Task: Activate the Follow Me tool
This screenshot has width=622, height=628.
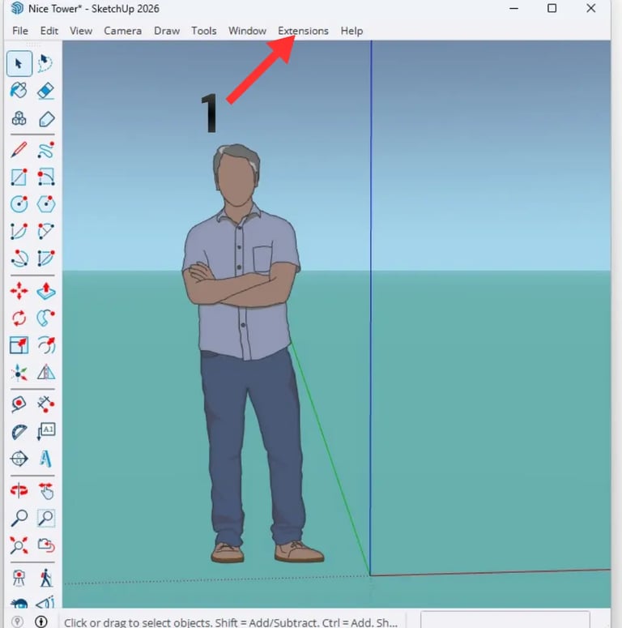Action: 45,318
